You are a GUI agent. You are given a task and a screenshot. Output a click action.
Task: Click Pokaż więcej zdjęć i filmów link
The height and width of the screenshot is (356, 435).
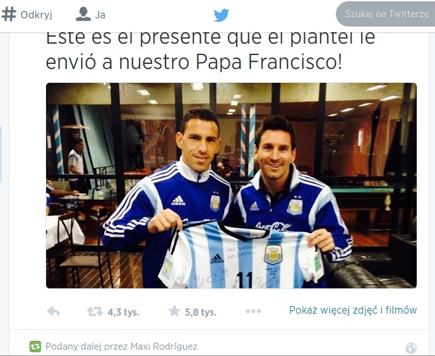point(353,310)
